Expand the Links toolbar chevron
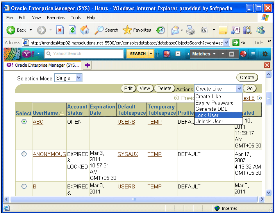The height and width of the screenshot is (213, 275). pos(270,41)
